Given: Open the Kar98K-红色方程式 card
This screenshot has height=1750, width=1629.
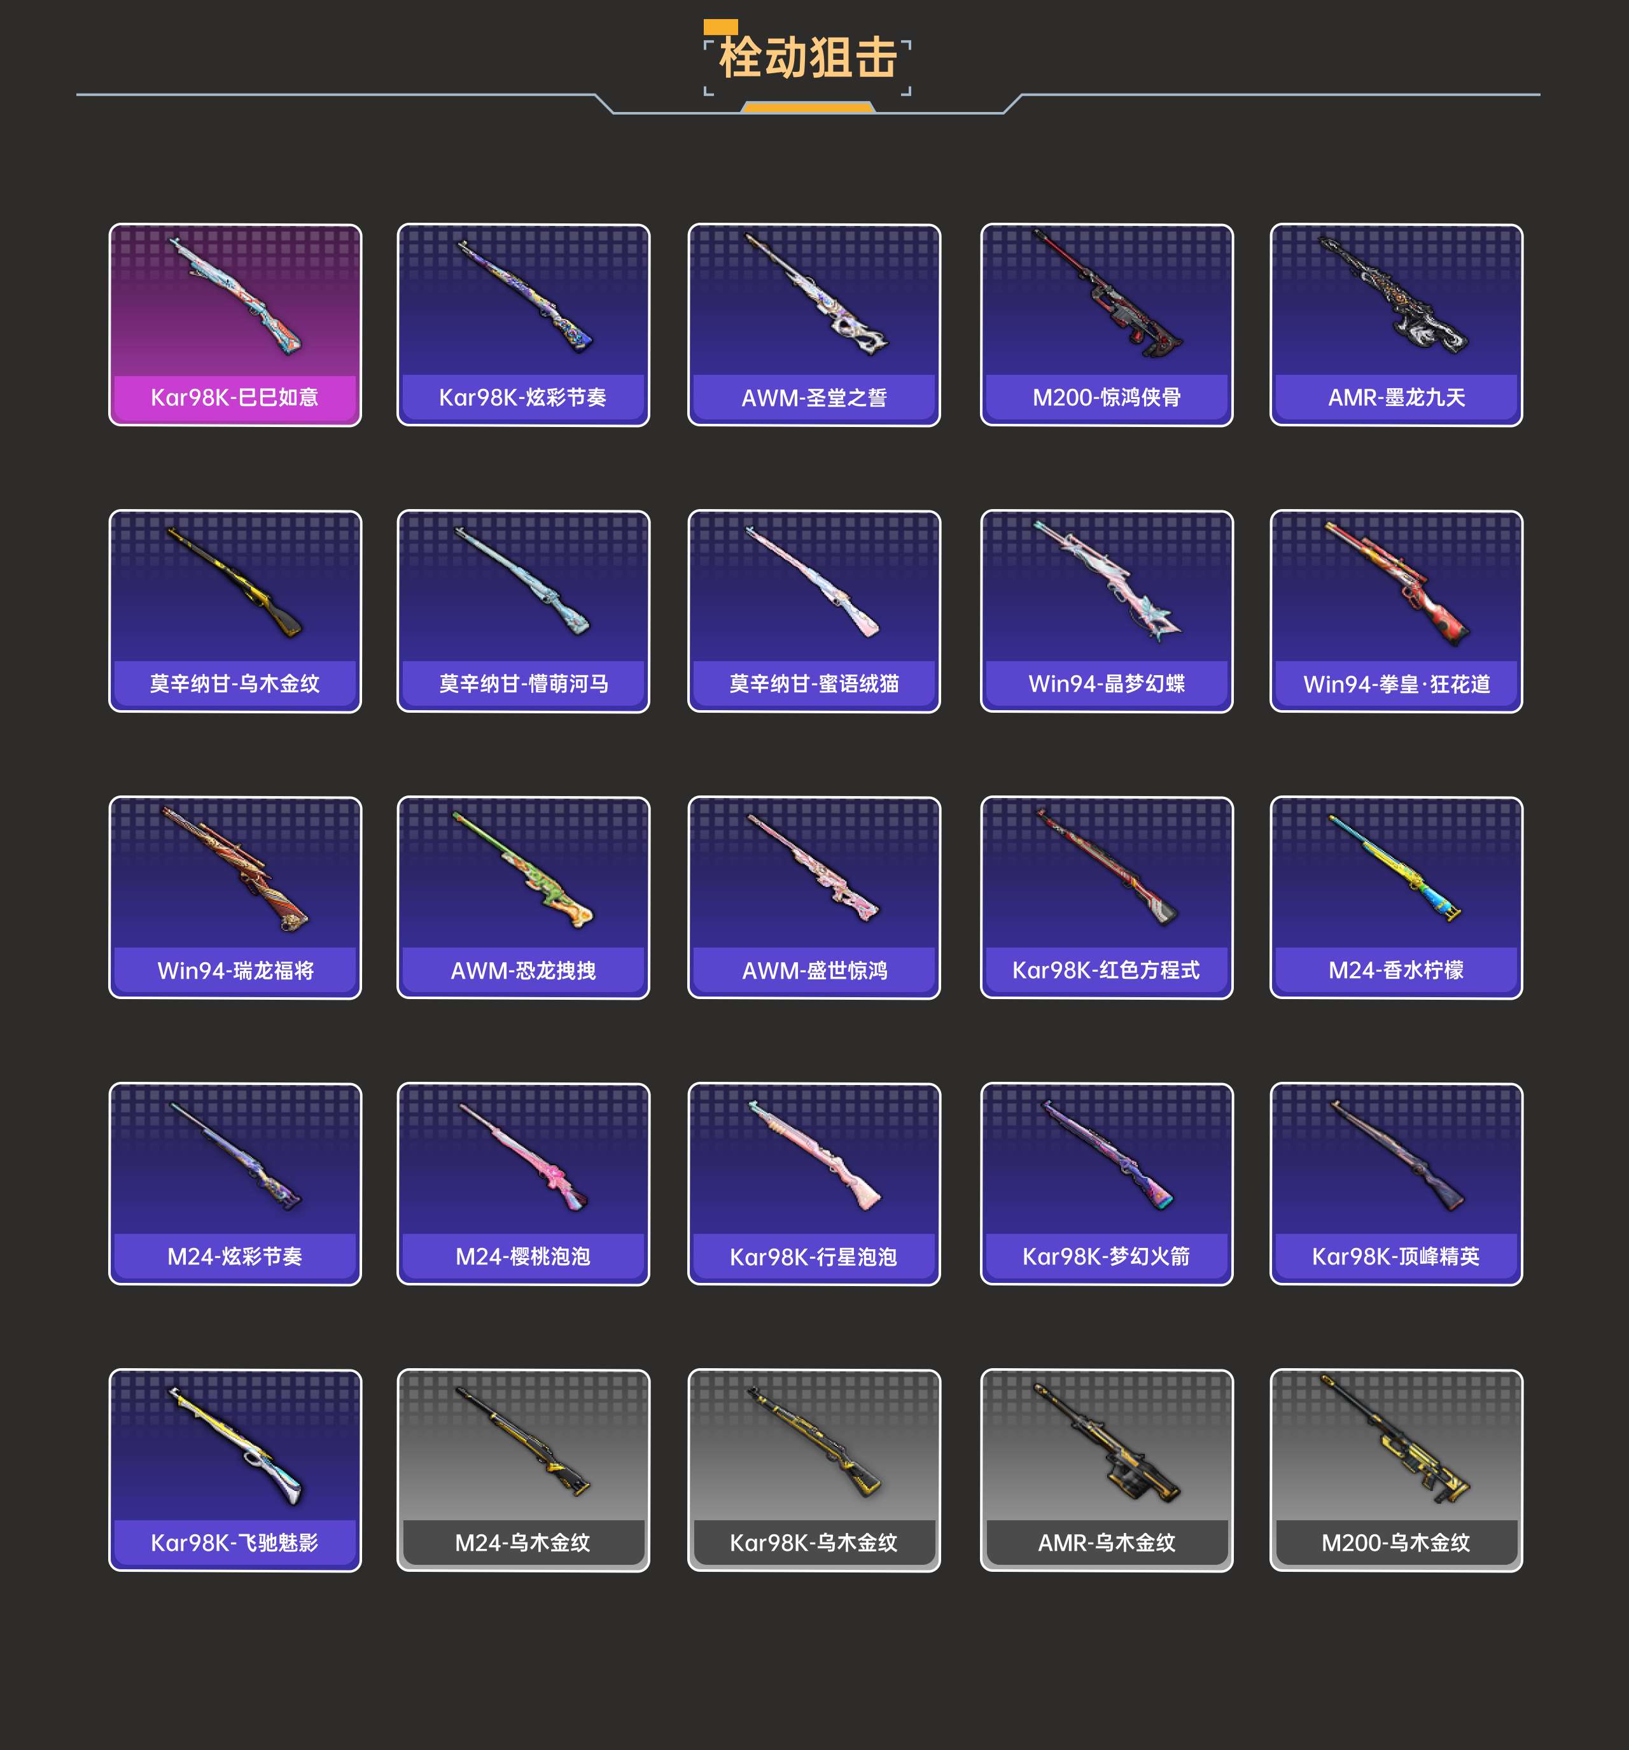Looking at the screenshot, I should tap(1106, 898).
